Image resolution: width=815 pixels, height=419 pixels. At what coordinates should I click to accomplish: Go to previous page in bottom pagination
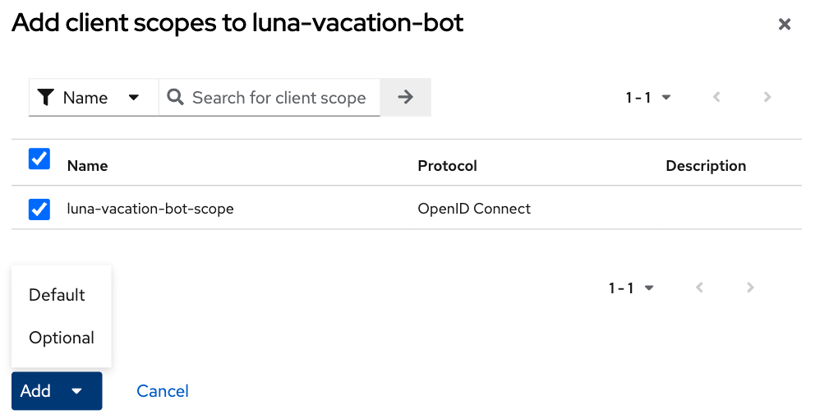(x=699, y=288)
